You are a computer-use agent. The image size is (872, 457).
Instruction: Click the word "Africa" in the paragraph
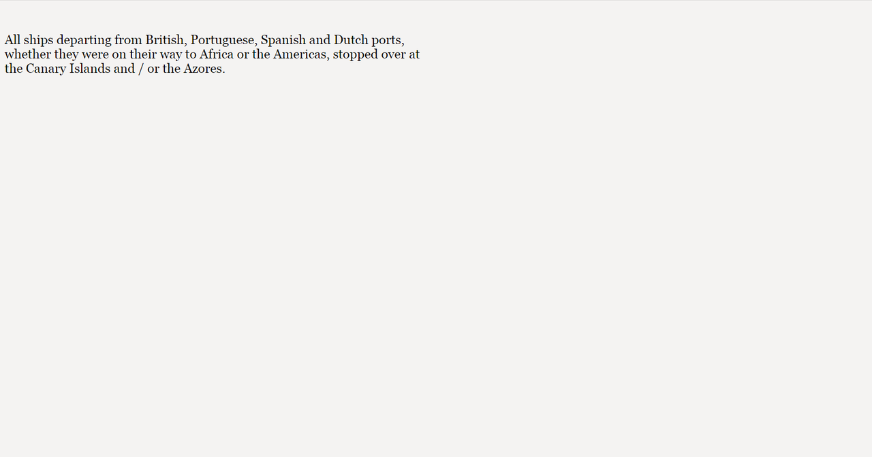tap(216, 54)
